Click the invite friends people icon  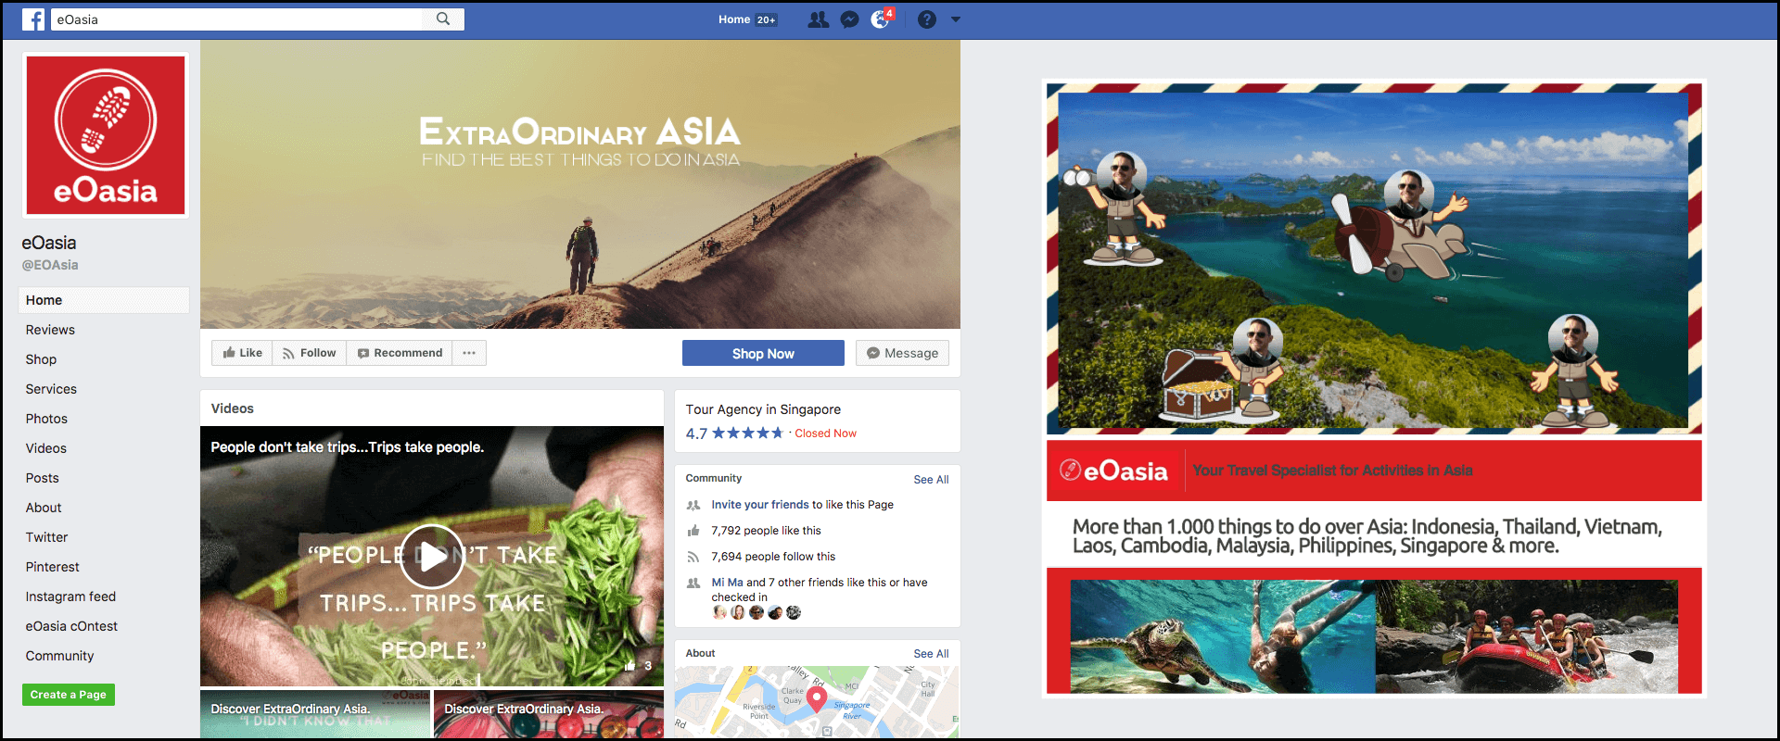point(693,505)
